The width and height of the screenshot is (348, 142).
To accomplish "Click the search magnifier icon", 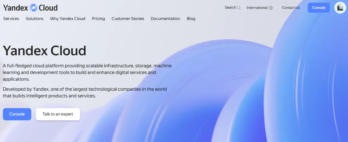I will [239, 8].
